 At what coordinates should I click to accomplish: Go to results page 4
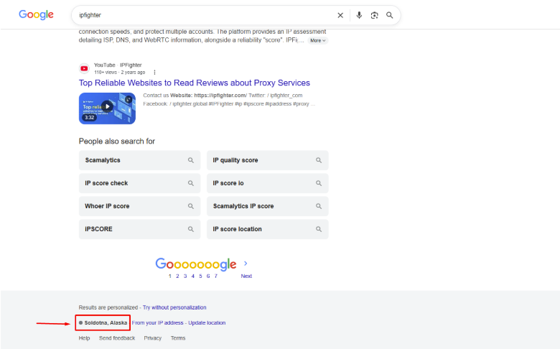click(x=193, y=276)
